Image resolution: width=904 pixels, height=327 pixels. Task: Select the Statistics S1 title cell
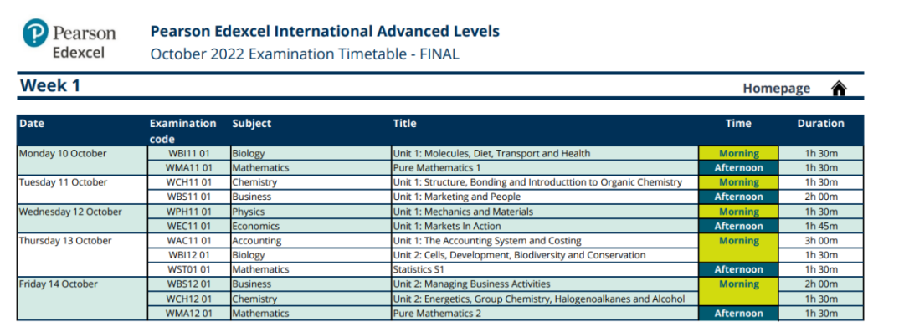(x=545, y=269)
